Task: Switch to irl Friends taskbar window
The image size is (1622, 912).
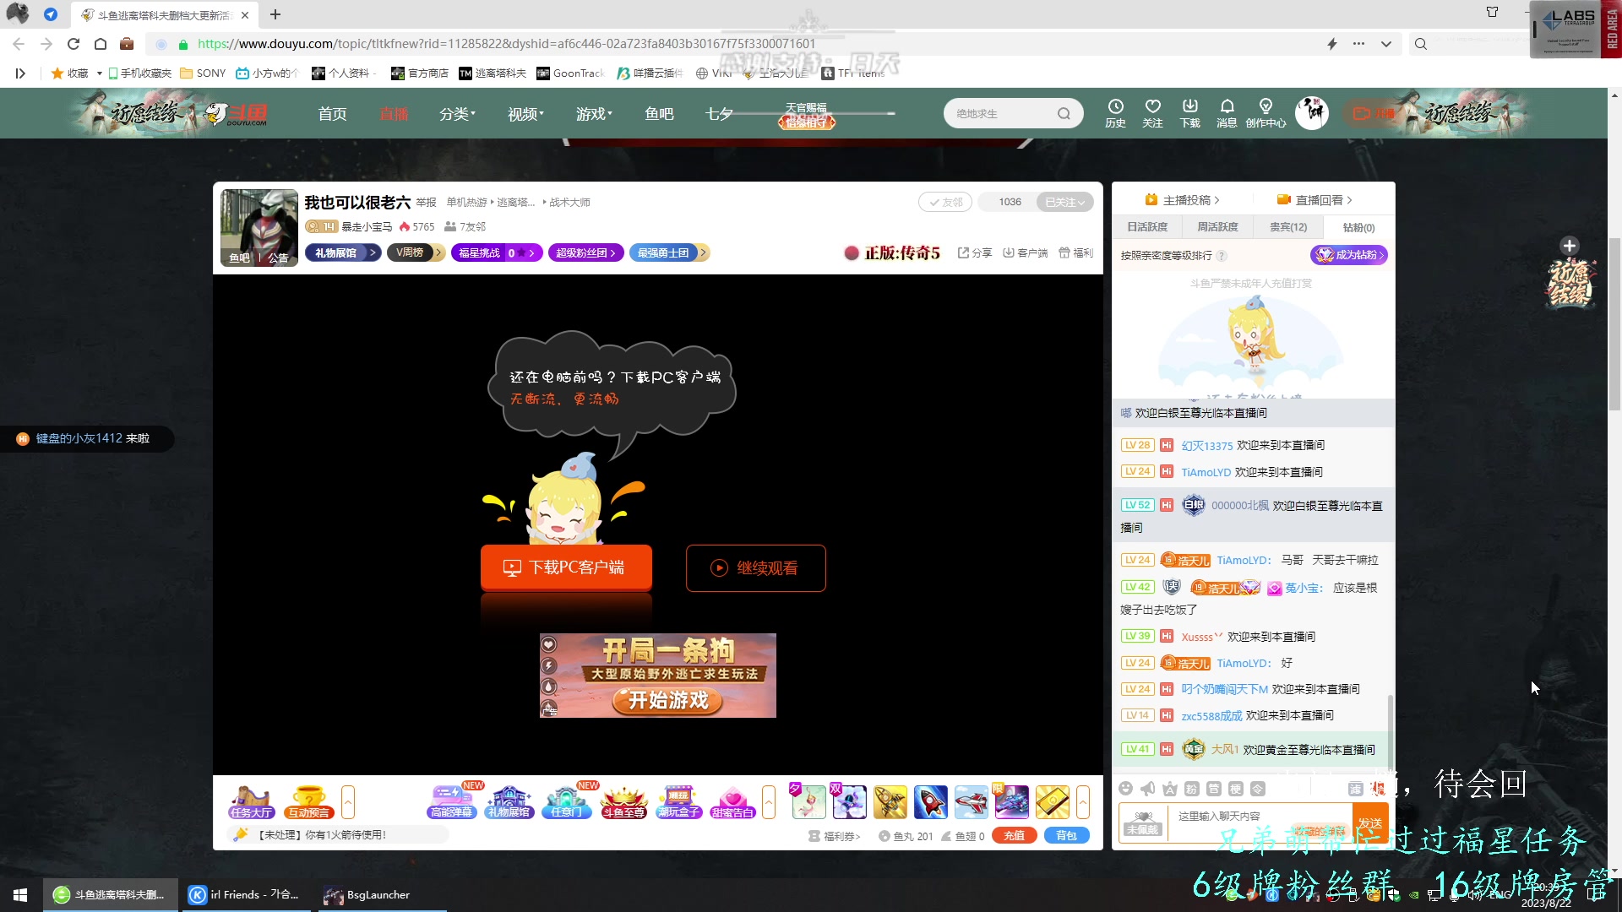Action: [244, 894]
